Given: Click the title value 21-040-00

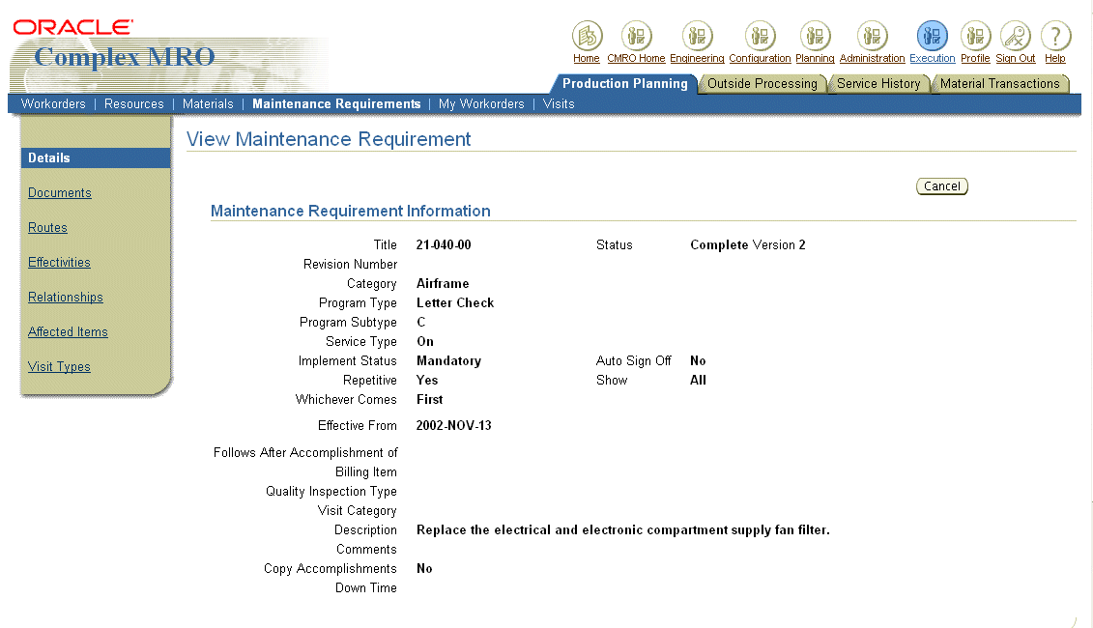Looking at the screenshot, I should click(444, 244).
